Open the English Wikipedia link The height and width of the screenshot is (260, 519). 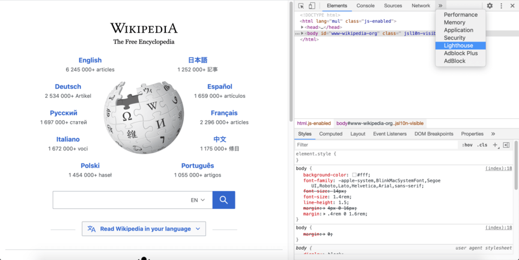click(90, 60)
